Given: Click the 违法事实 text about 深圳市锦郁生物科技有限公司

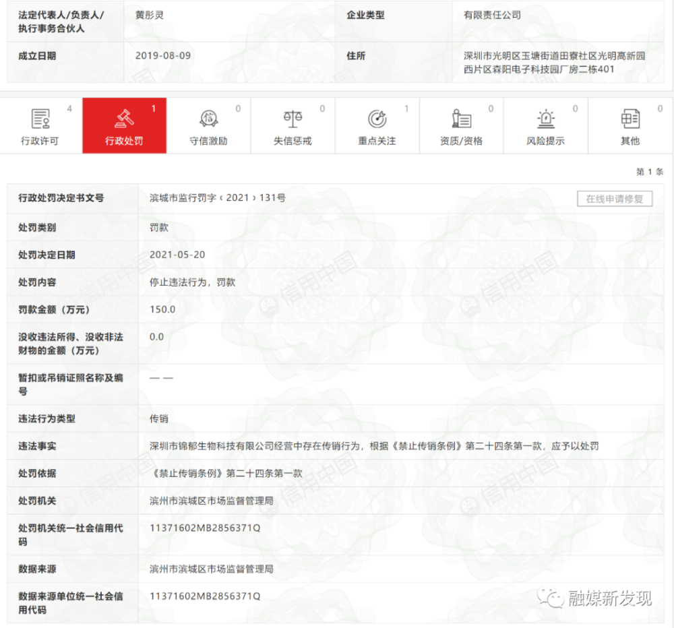Looking at the screenshot, I should point(374,446).
